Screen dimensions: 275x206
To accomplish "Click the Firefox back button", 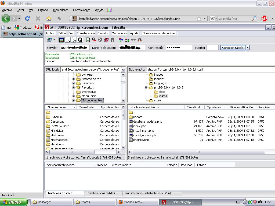I will click(x=6, y=19).
